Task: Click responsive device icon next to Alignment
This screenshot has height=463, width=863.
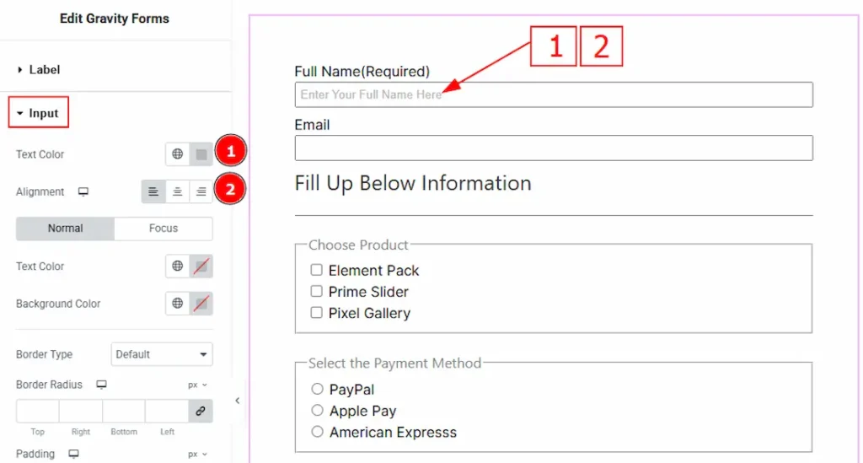Action: [83, 192]
